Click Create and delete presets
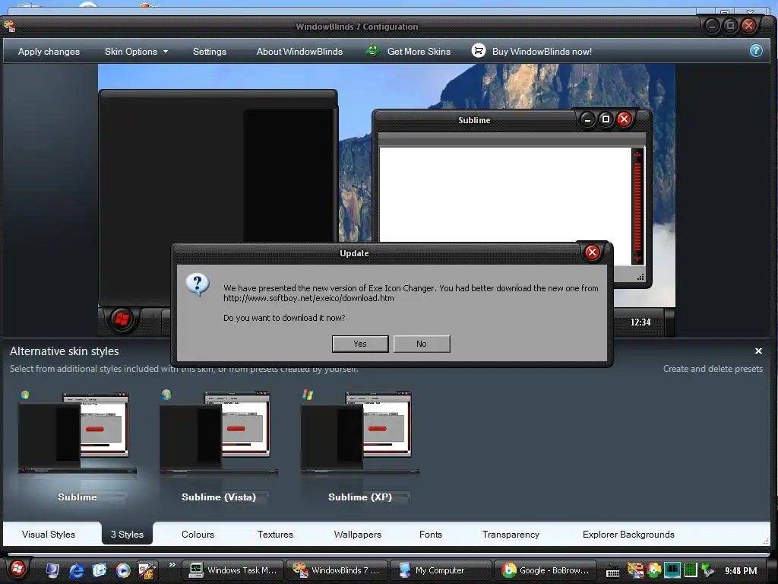Viewport: 778px width, 584px height. click(x=713, y=369)
